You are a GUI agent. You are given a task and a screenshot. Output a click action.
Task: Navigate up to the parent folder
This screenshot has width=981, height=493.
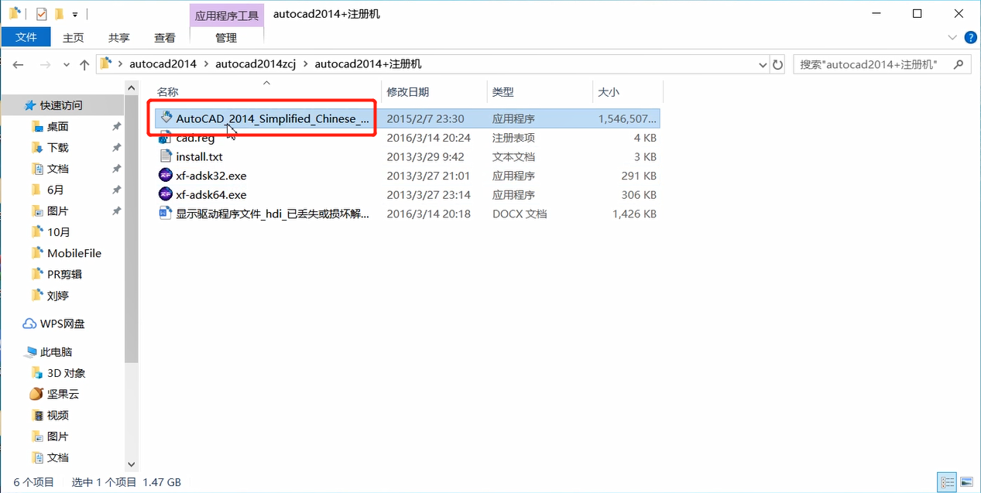(85, 64)
